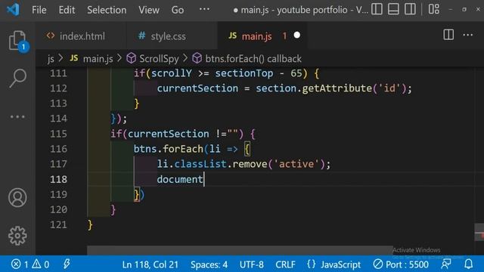Open the Explorer view icon
Image resolution: width=484 pixels, height=272 pixels.
[x=17, y=40]
